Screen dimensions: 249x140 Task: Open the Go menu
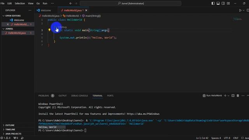point(38,3)
